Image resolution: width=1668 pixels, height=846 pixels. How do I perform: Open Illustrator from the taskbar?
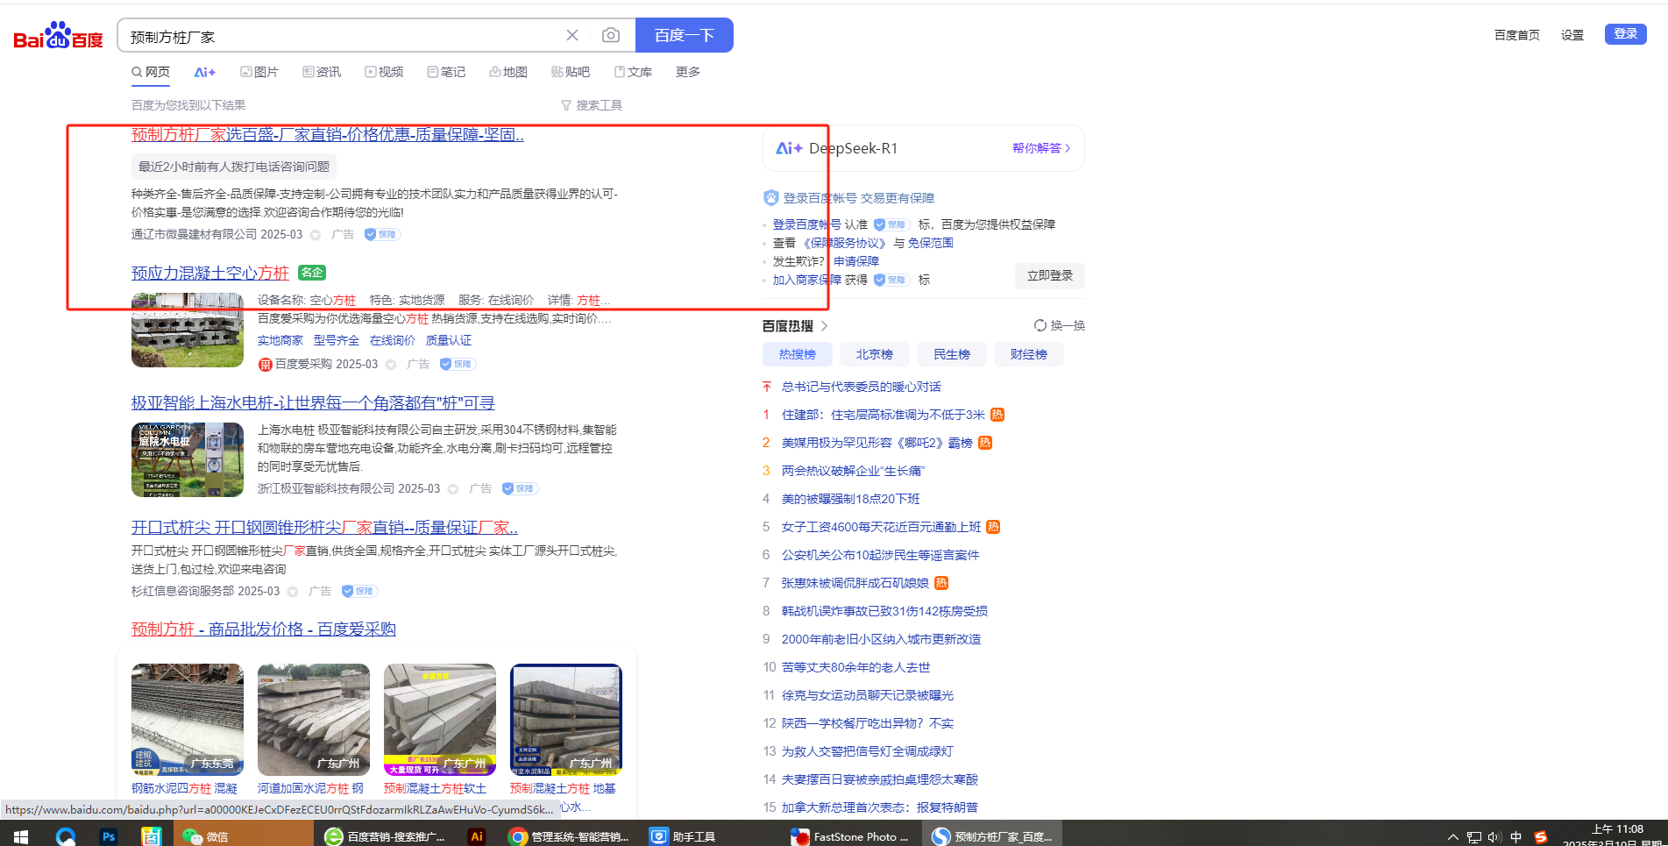coord(477,836)
